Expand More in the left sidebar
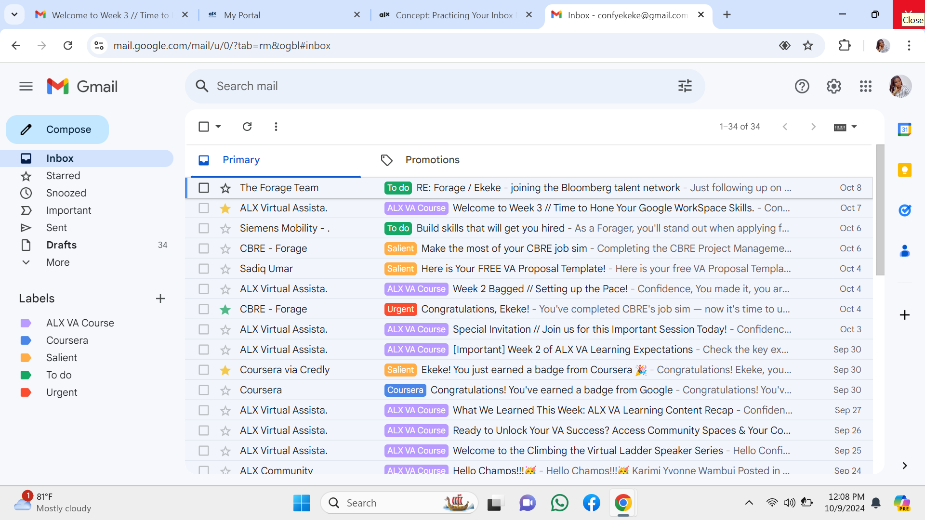 click(58, 262)
